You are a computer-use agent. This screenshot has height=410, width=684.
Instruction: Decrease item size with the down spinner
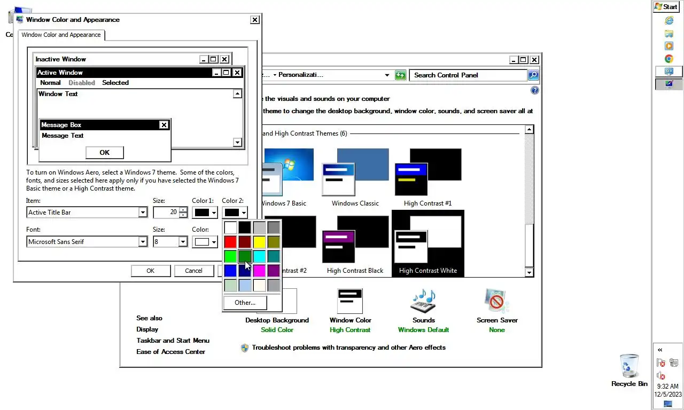[183, 215]
